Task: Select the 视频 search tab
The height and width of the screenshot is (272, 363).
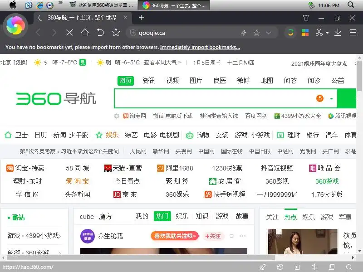Action: (x=172, y=81)
